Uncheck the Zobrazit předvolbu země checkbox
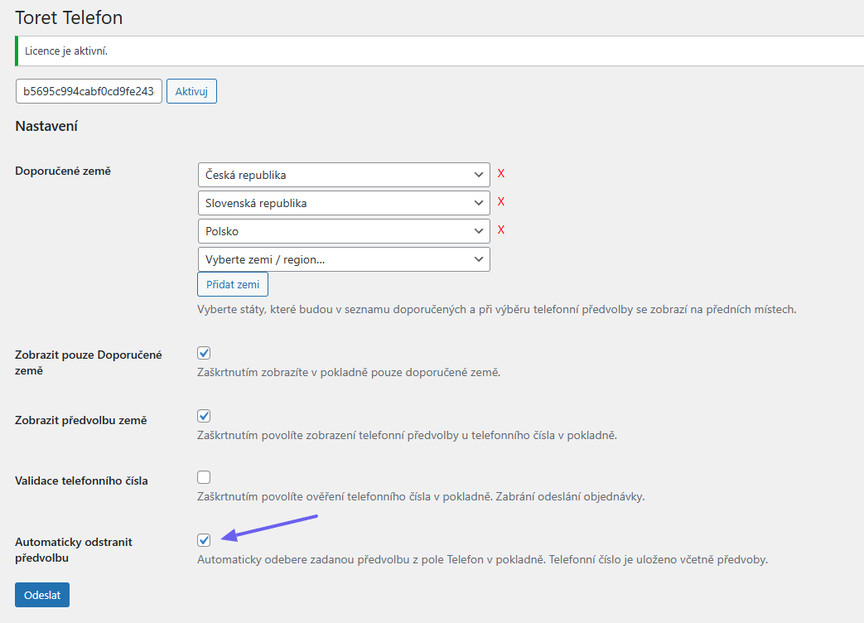 point(204,416)
